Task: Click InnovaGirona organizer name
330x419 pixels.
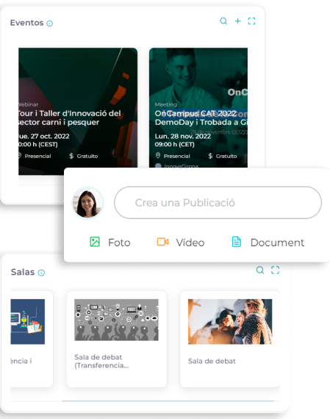Action: point(181,166)
